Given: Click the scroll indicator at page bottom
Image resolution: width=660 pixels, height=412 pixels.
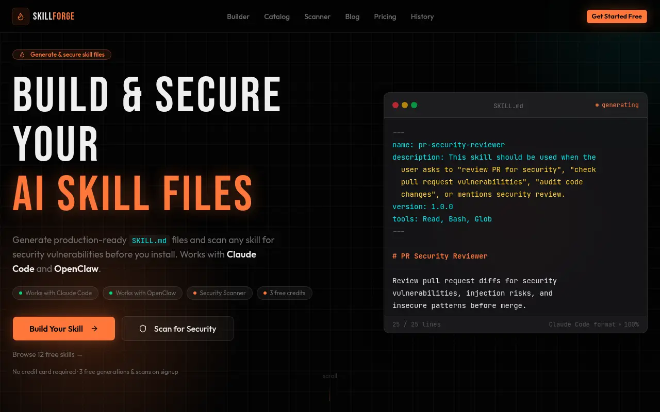Looking at the screenshot, I should [x=330, y=387].
